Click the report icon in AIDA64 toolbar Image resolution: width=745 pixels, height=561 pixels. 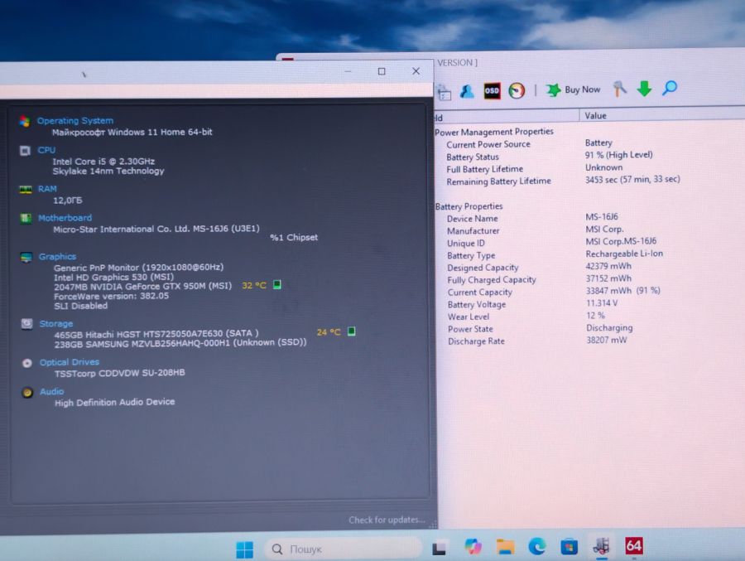pos(444,92)
